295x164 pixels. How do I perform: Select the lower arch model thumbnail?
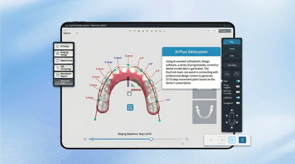[x=204, y=112]
